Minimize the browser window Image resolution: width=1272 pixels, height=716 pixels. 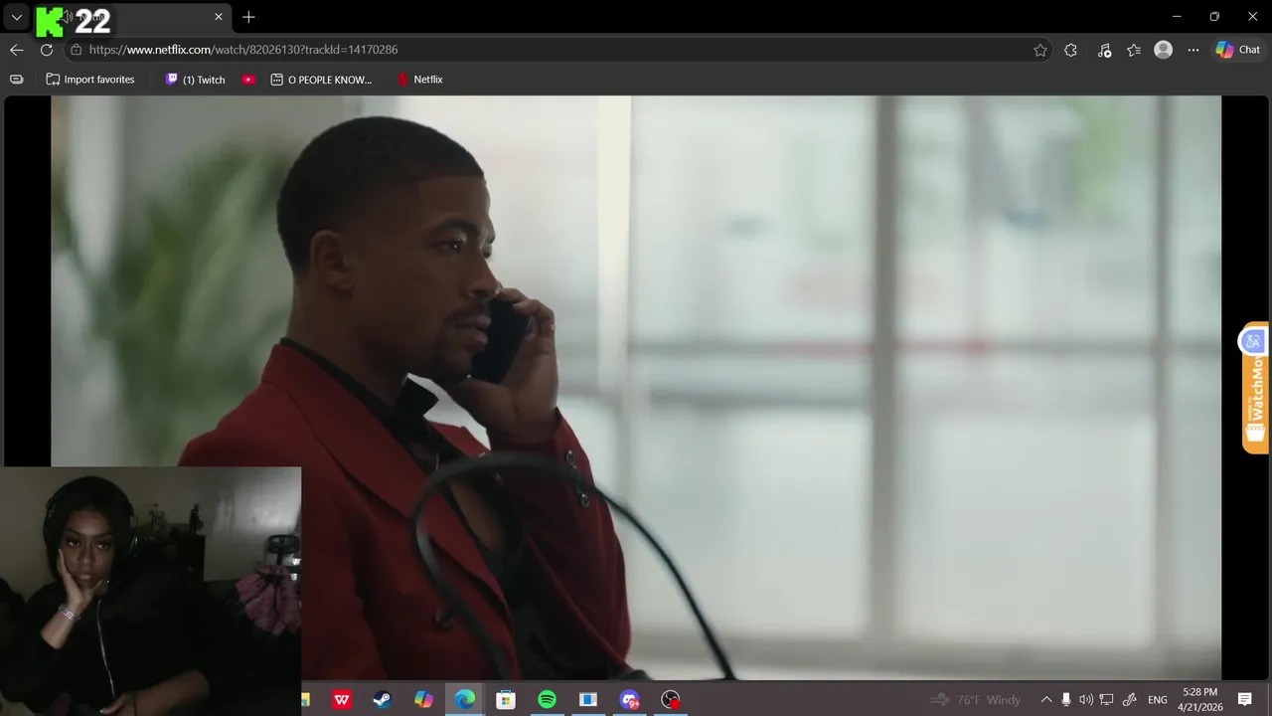coord(1177,17)
